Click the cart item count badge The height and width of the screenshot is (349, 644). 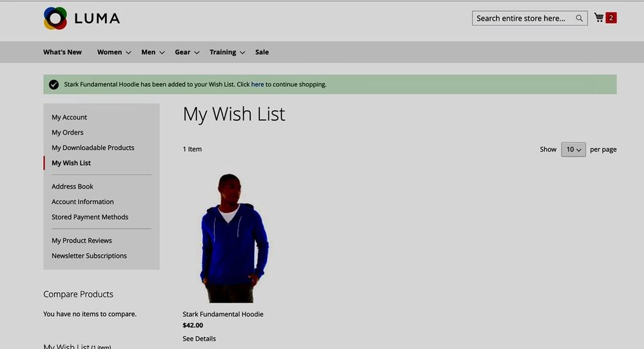tap(610, 17)
